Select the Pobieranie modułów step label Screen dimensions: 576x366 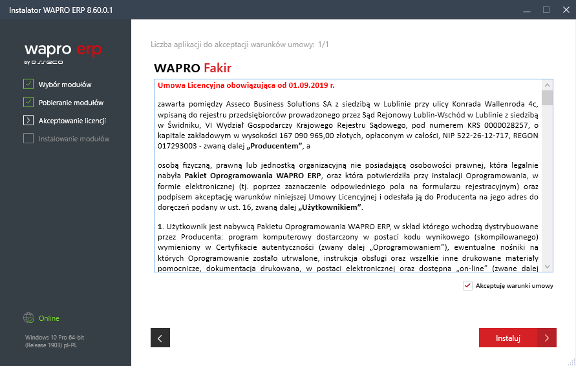click(x=70, y=103)
